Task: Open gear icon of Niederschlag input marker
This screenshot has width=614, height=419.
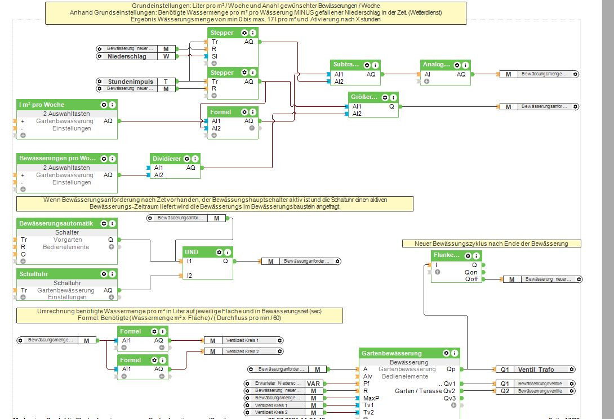Action: point(100,56)
